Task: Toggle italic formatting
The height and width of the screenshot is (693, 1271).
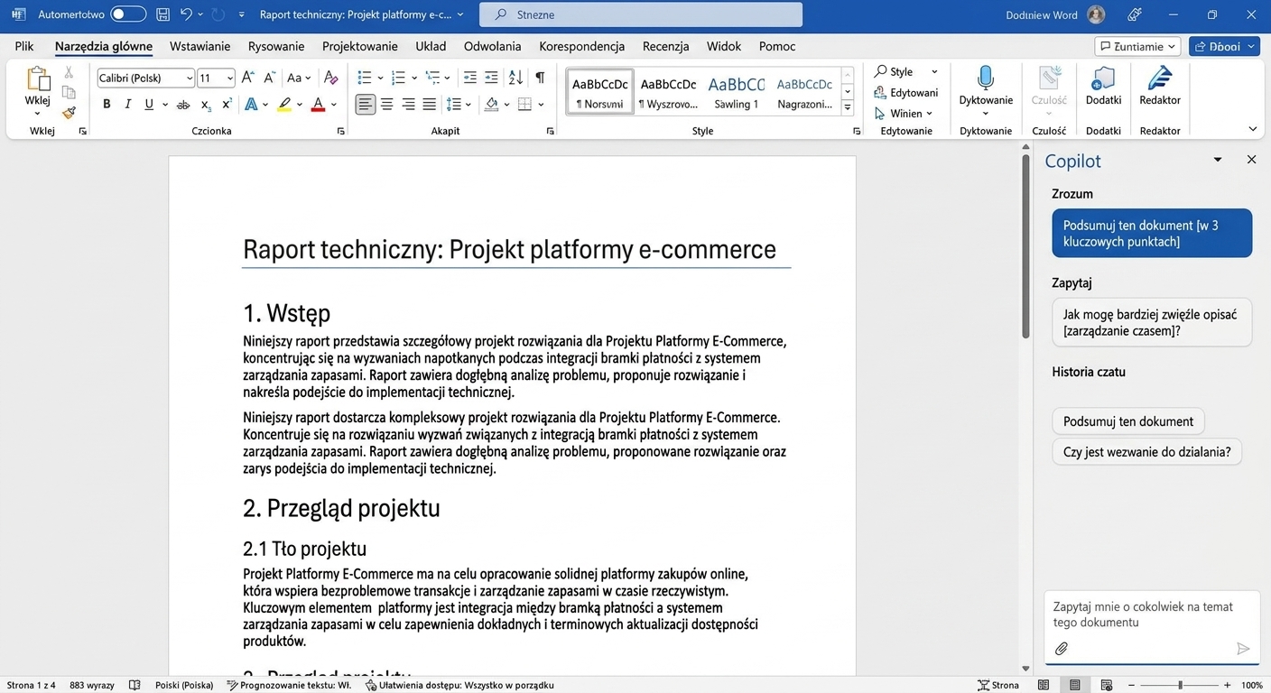Action: coord(127,105)
